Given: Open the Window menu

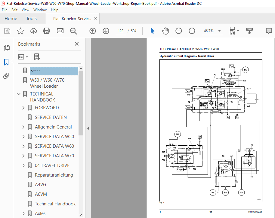Looking at the screenshot, I should [x=40, y=10].
